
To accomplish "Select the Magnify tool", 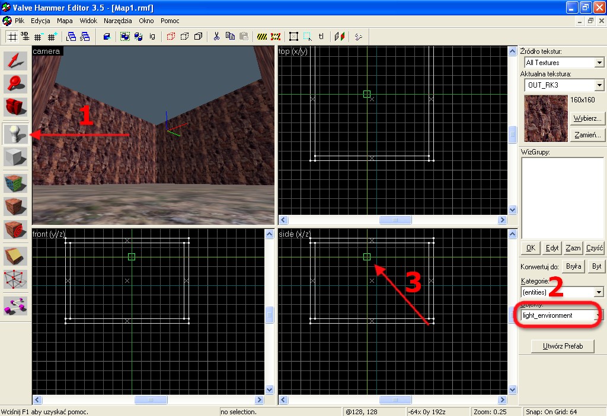I will [x=15, y=83].
